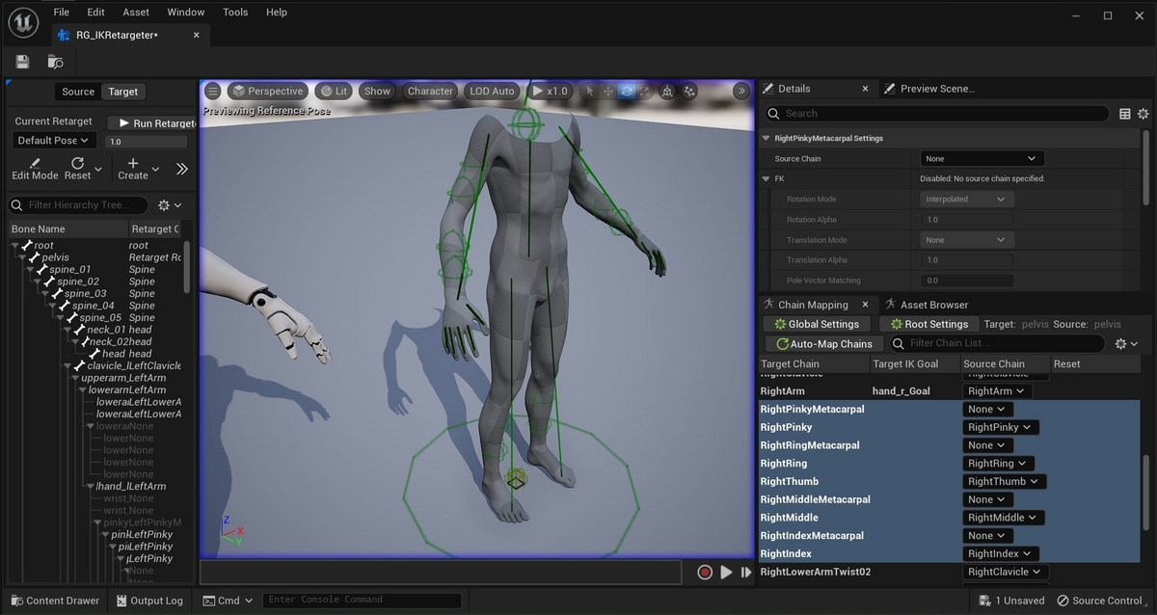
Task: Click the step forward button below viewport
Action: (x=746, y=573)
